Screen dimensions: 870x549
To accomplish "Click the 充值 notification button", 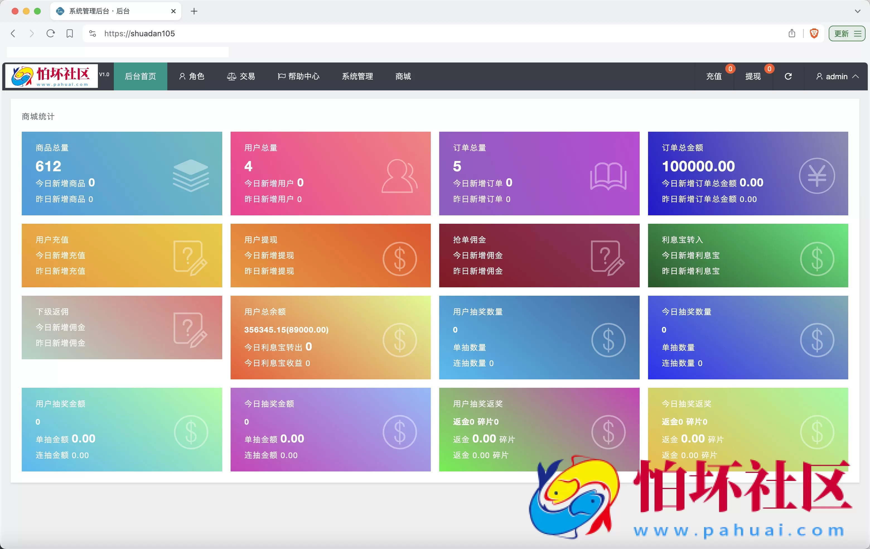I will (x=714, y=76).
